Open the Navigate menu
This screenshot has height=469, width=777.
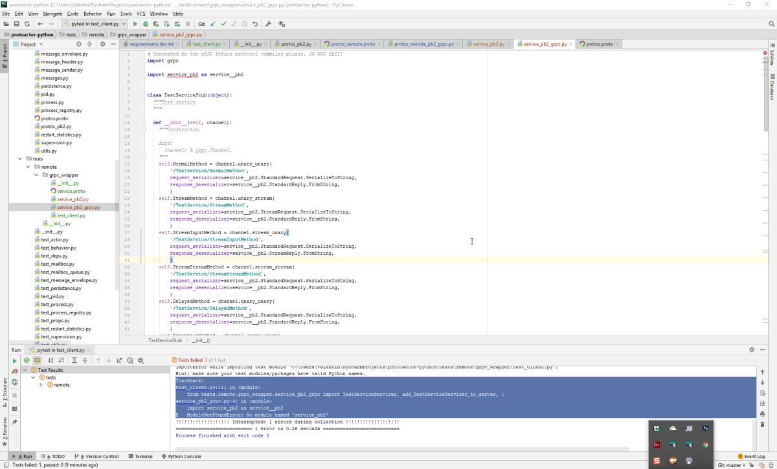[53, 14]
